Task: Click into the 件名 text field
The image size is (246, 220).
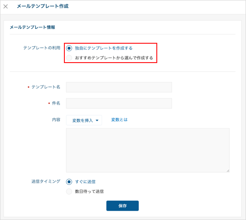Action: (119, 103)
